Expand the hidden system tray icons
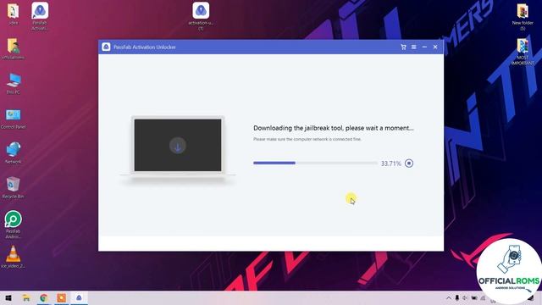 [x=449, y=297]
